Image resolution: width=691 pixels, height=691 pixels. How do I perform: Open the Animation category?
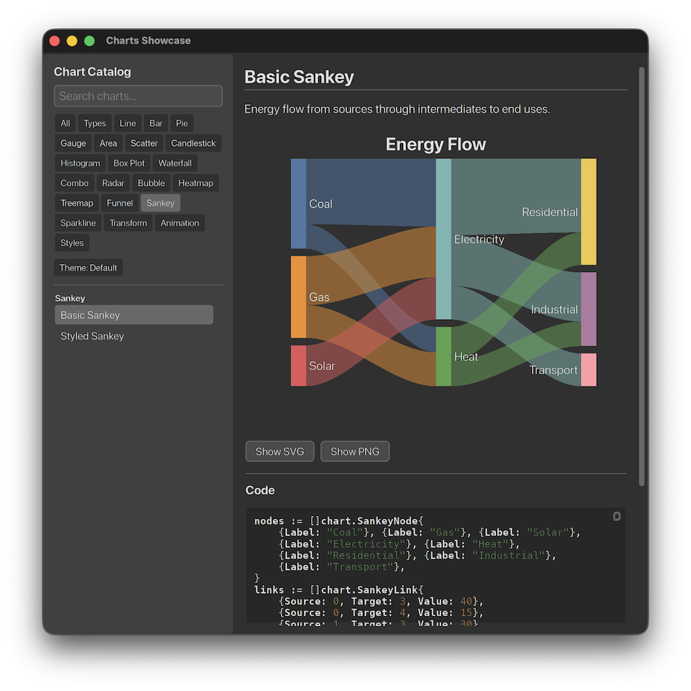179,223
